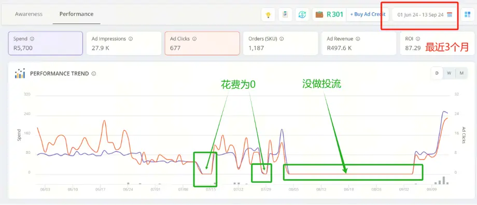Click the Performance Trend chart icon
This screenshot has width=477, height=205.
pyautogui.click(x=20, y=73)
